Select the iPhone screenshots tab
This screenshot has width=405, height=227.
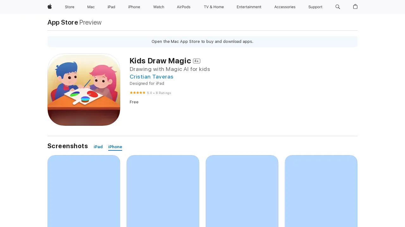coord(115,147)
